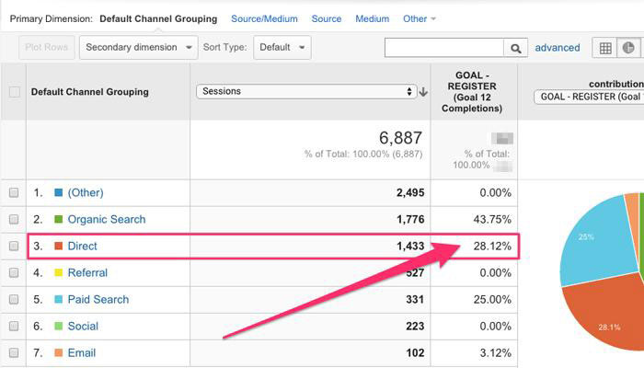Expand the Other primary dimension menu
Image resolution: width=644 pixels, height=368 pixels.
pos(419,19)
